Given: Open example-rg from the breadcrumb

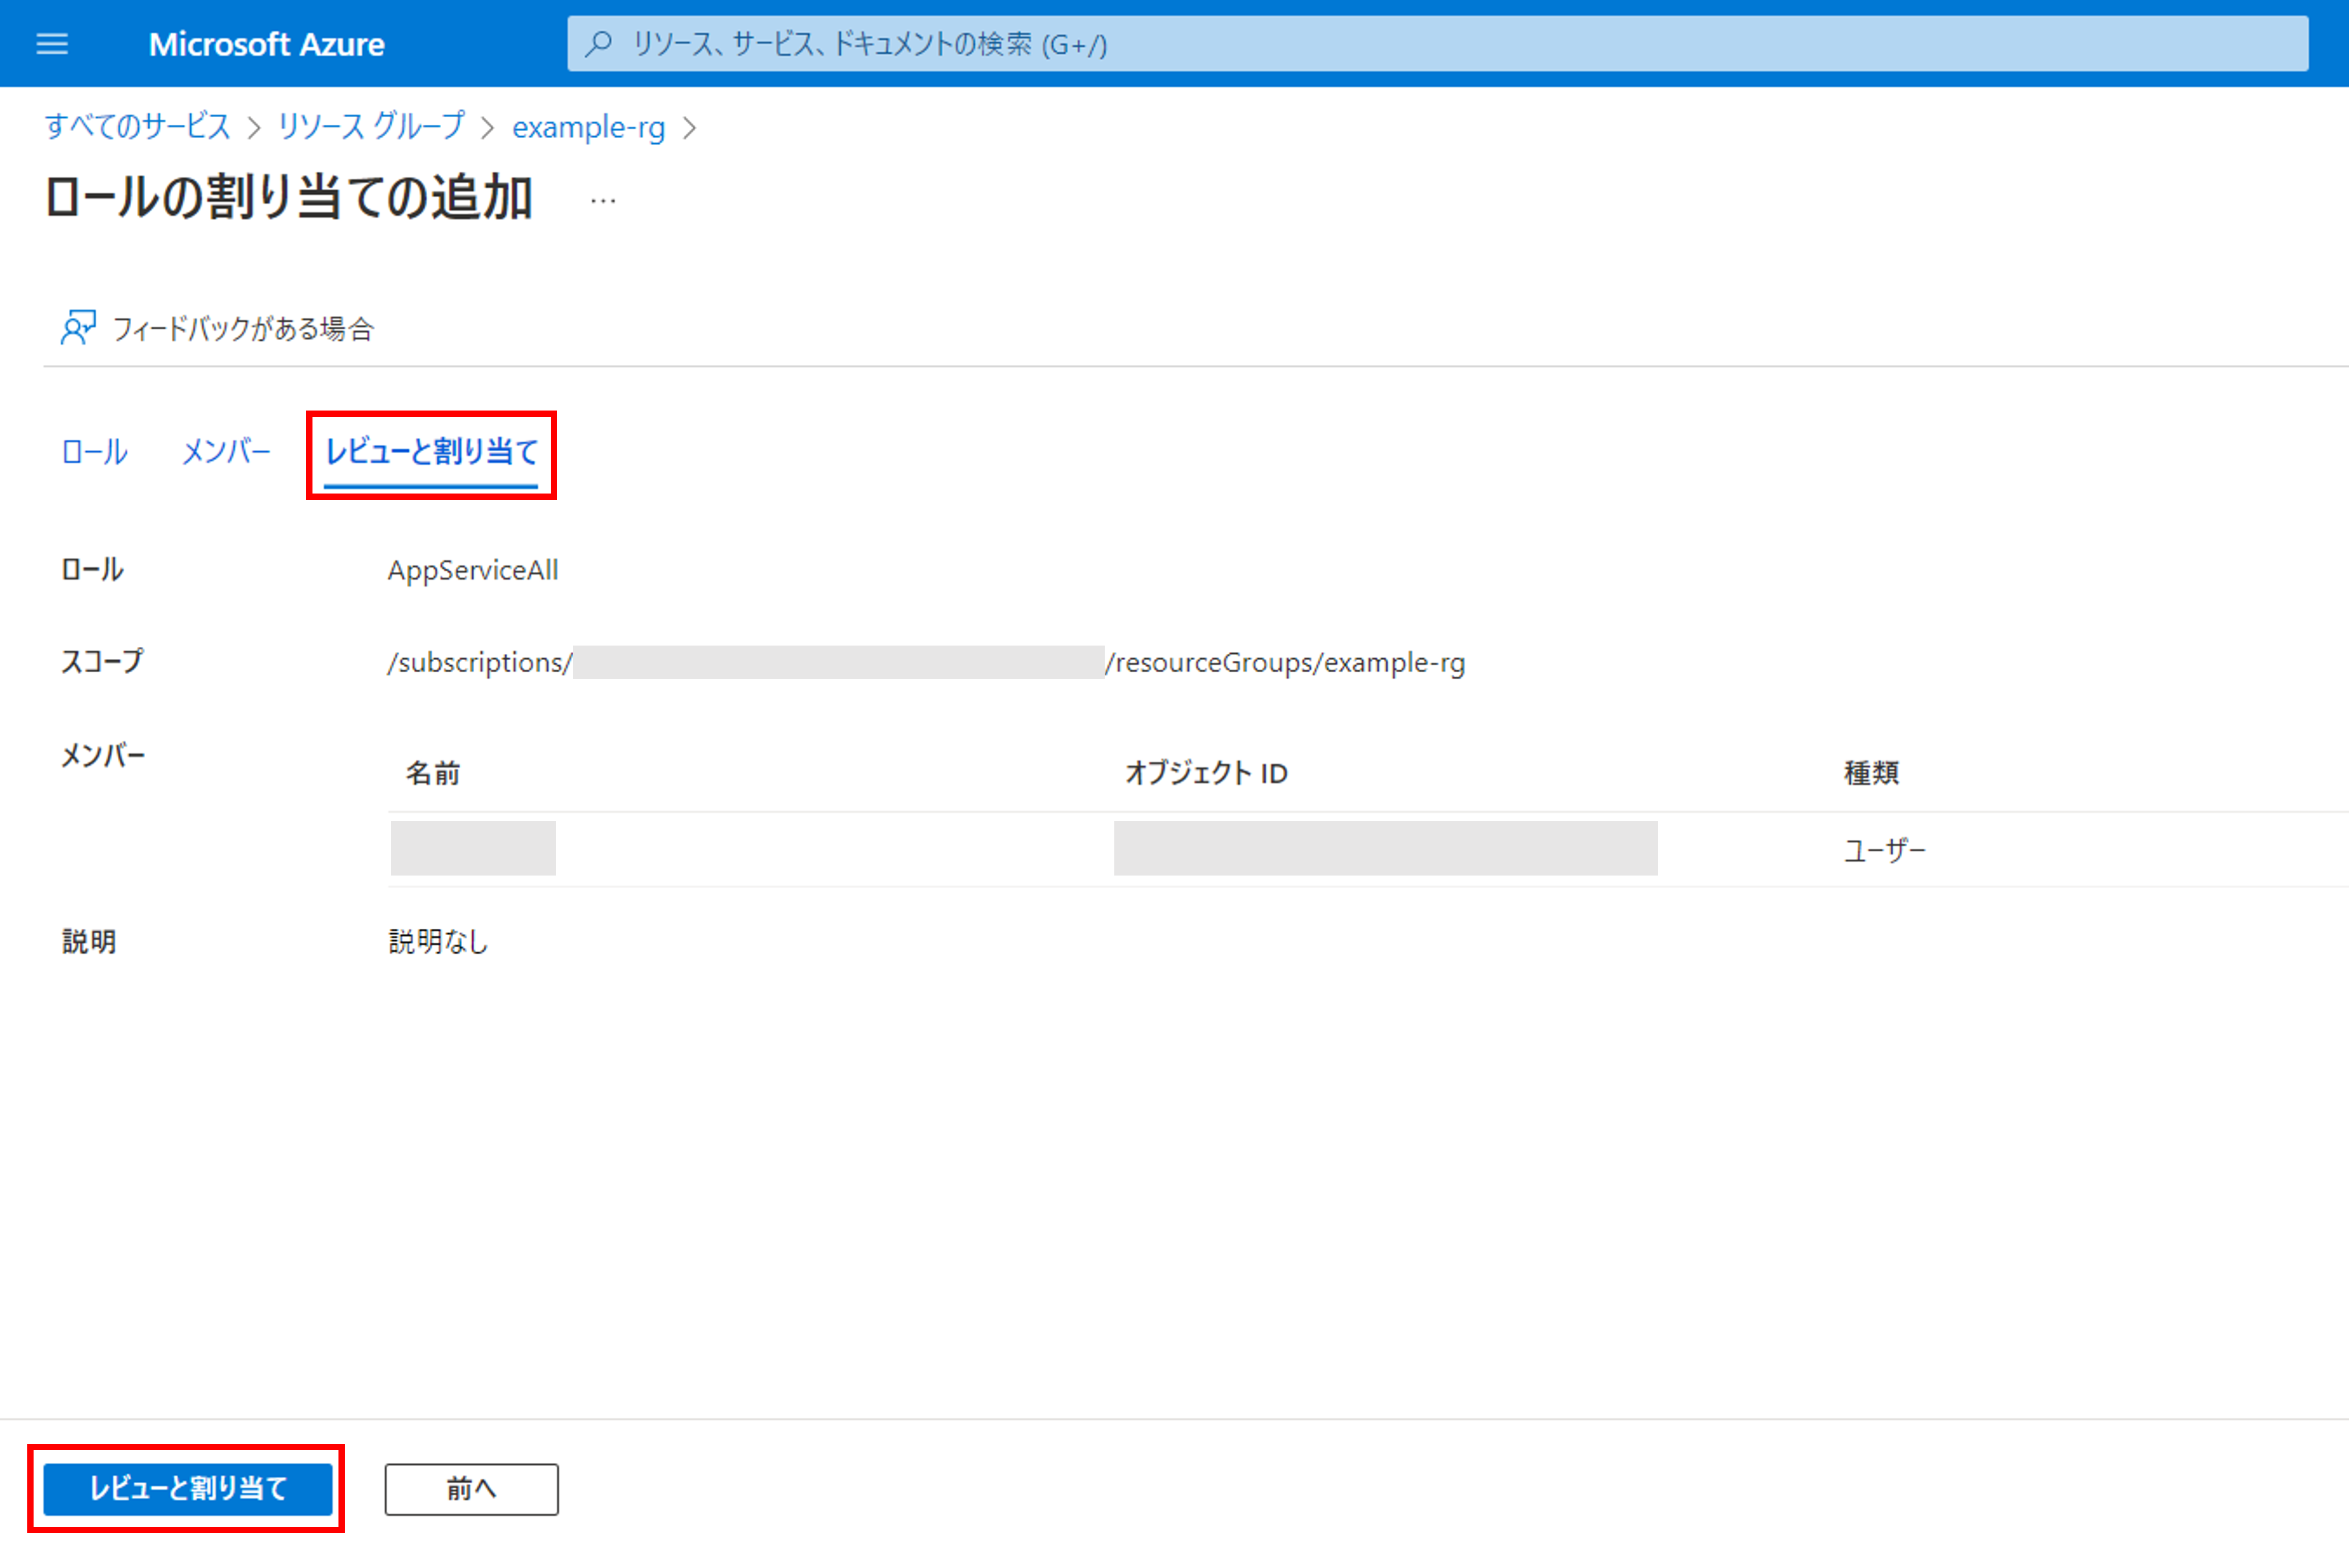Looking at the screenshot, I should point(589,127).
